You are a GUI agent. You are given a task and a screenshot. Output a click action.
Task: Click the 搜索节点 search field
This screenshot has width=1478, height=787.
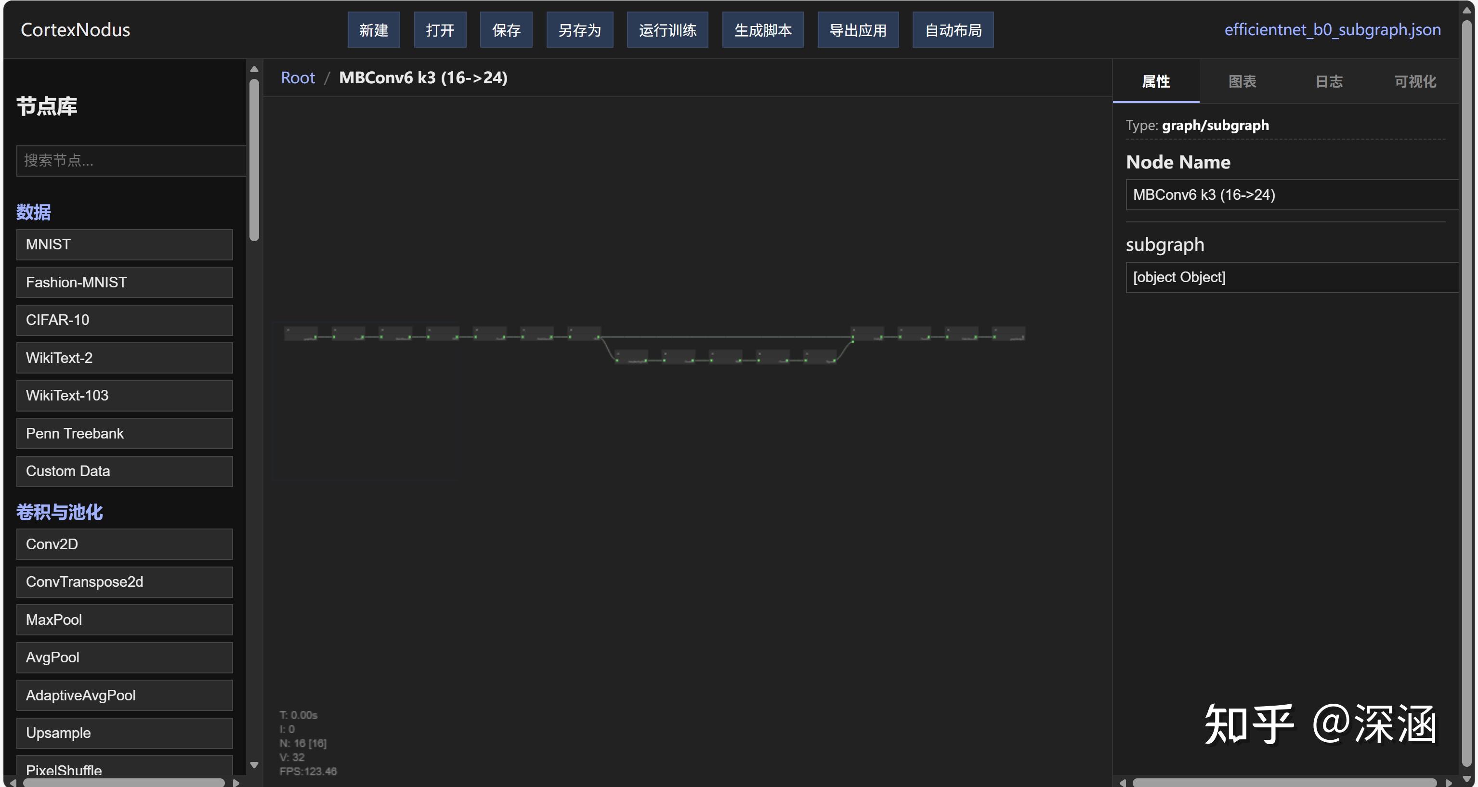(x=131, y=161)
